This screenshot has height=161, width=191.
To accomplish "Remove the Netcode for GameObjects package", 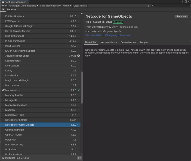I will pos(181,16).
